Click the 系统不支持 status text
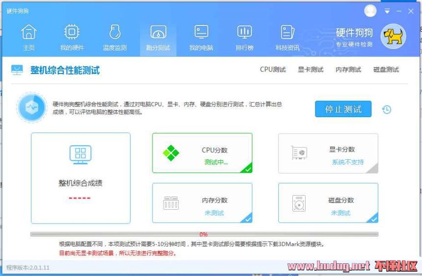The height and width of the screenshot is (276, 422). (348, 162)
